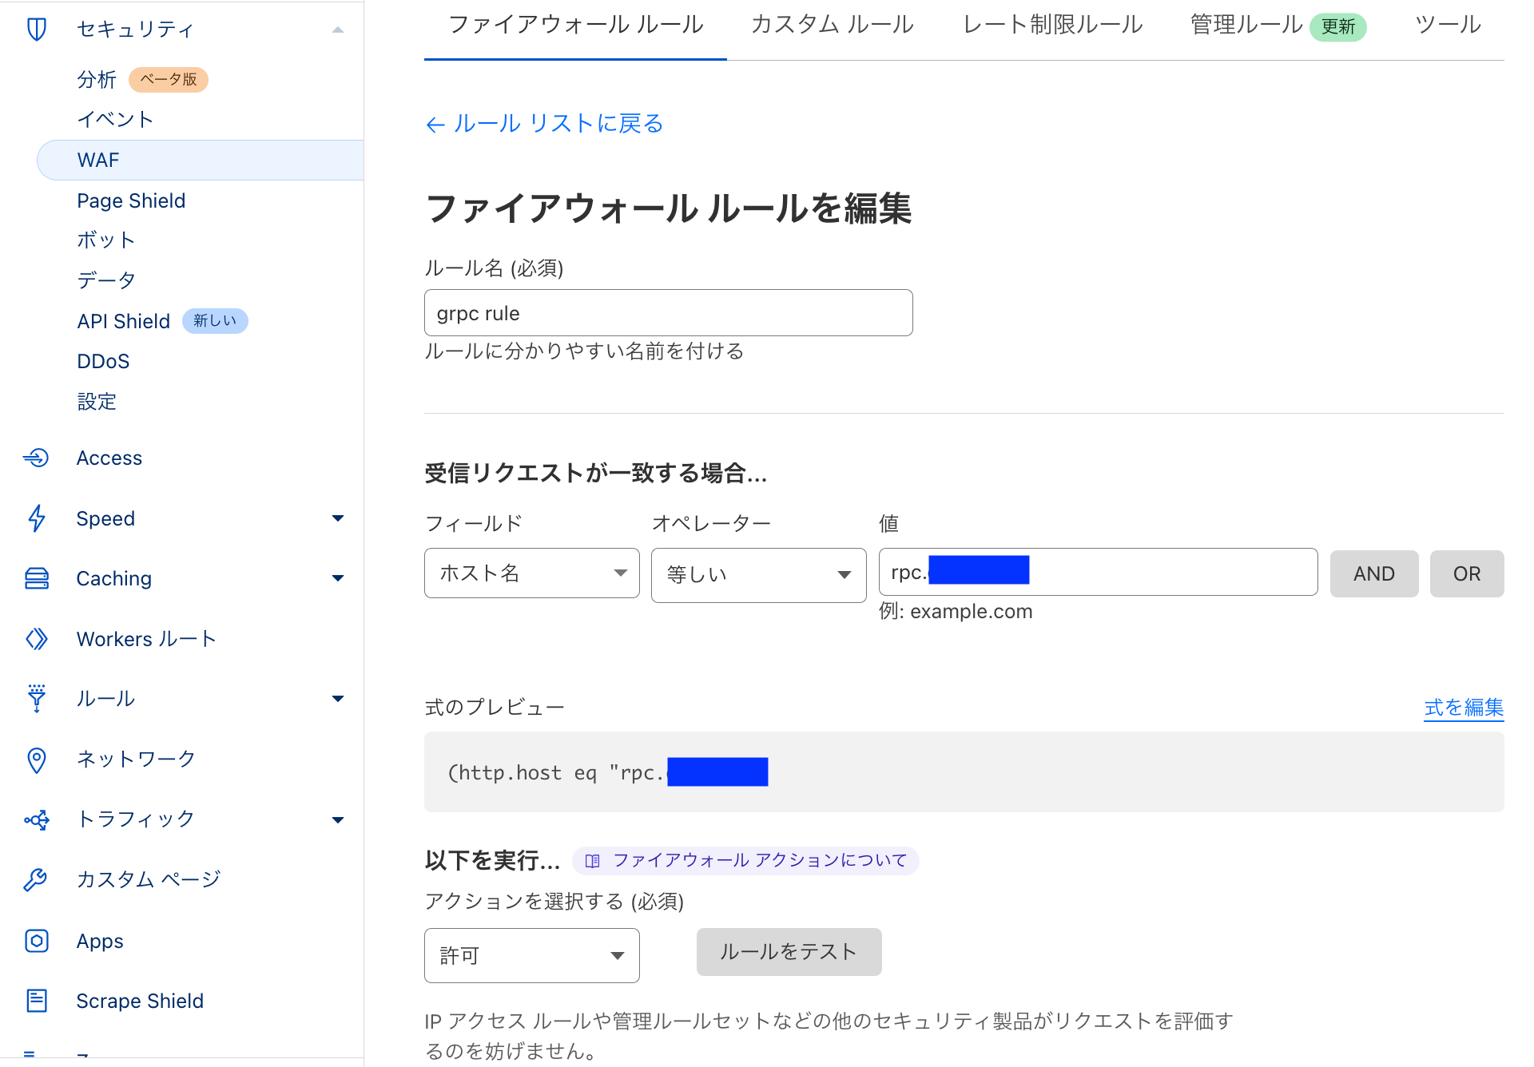Switch to the カスタム ルール tab
1534x1067 pixels.
(x=831, y=25)
